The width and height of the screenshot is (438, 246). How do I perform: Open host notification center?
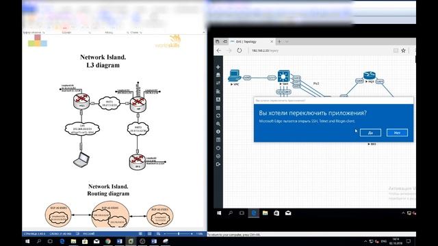coord(409,241)
